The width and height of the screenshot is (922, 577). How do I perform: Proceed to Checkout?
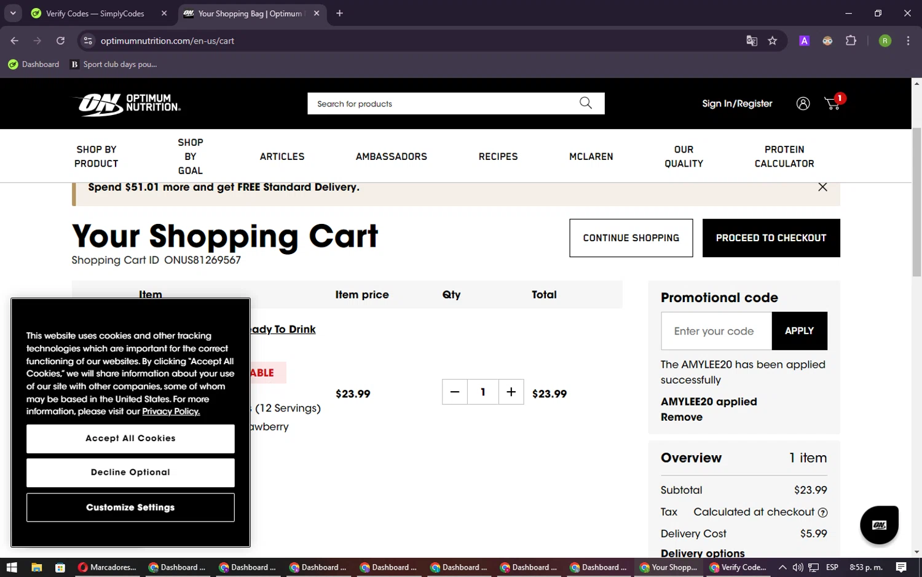(x=771, y=238)
